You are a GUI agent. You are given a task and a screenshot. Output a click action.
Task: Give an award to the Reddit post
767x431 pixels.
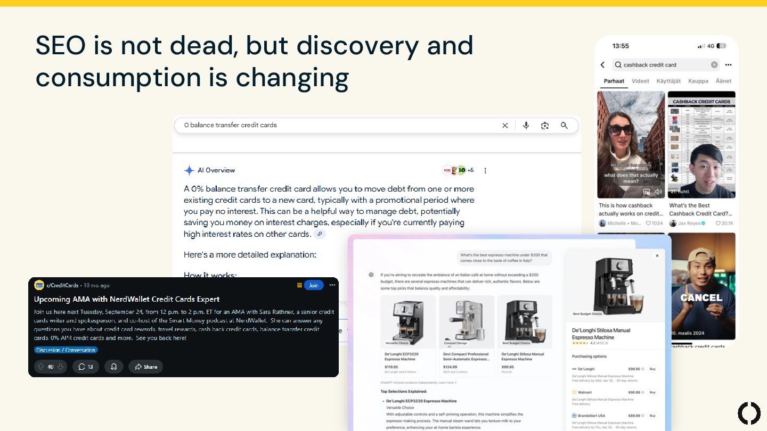click(x=113, y=367)
